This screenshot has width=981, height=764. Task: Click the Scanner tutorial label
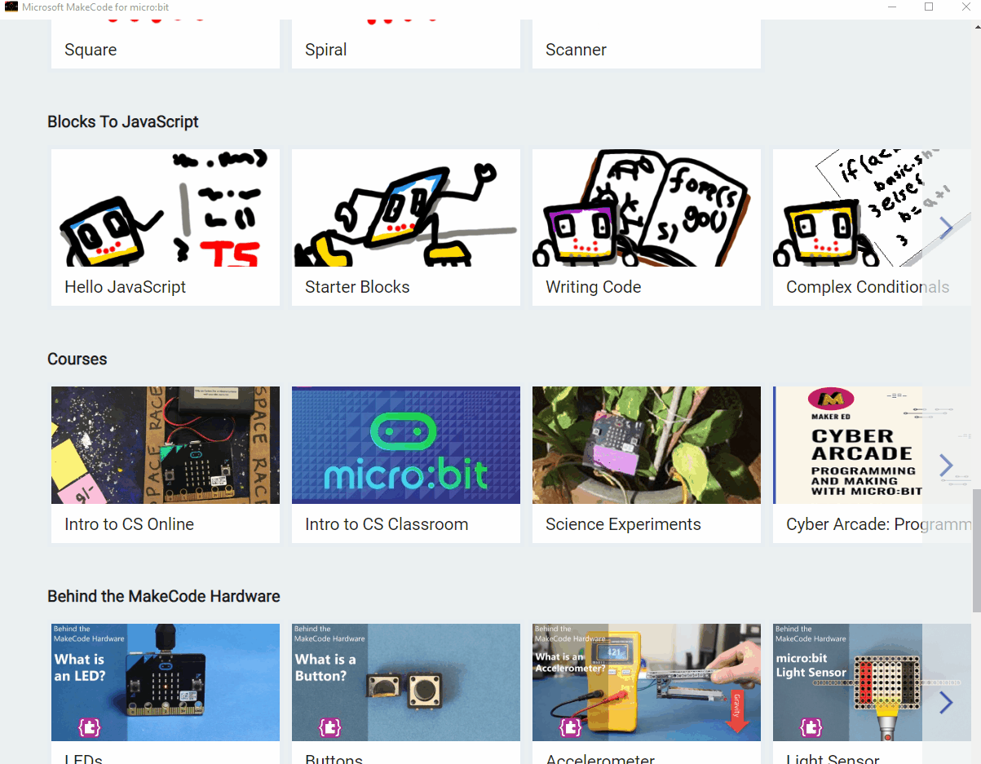pyautogui.click(x=576, y=50)
